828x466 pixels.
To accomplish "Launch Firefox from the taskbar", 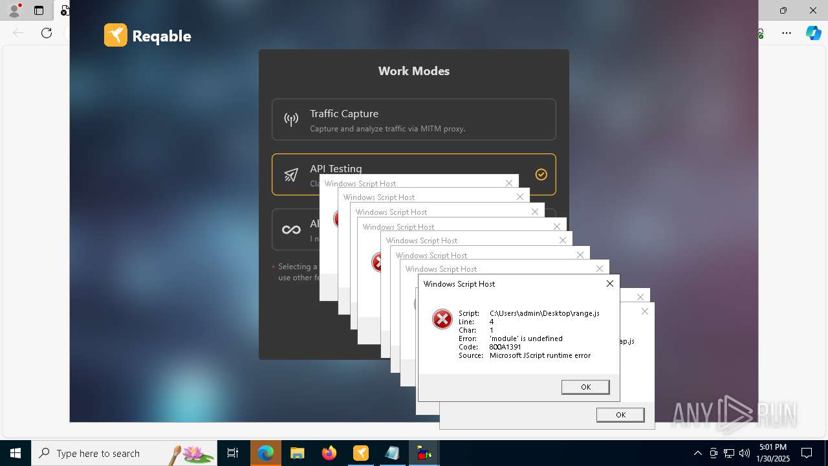I will pos(329,453).
